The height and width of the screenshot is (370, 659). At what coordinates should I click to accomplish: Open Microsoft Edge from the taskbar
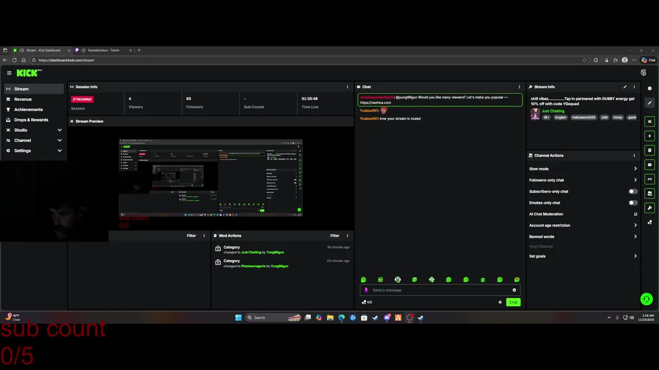coord(341,318)
